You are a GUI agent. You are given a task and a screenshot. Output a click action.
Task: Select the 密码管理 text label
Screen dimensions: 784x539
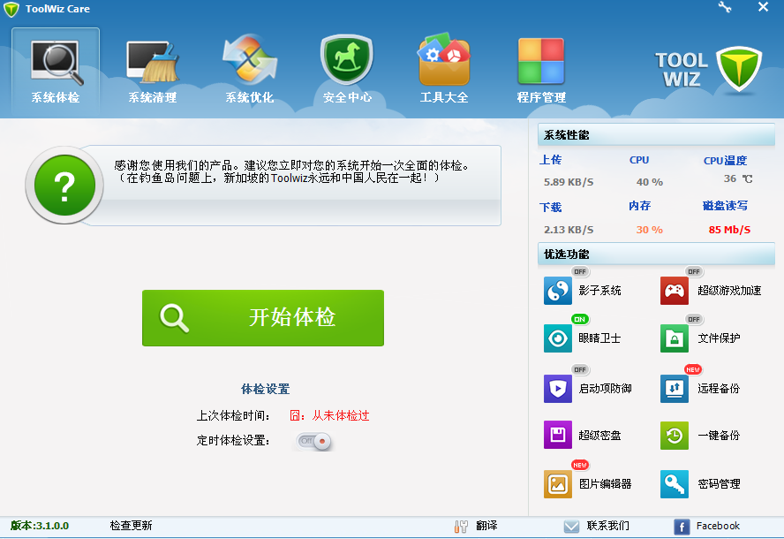pos(719,484)
